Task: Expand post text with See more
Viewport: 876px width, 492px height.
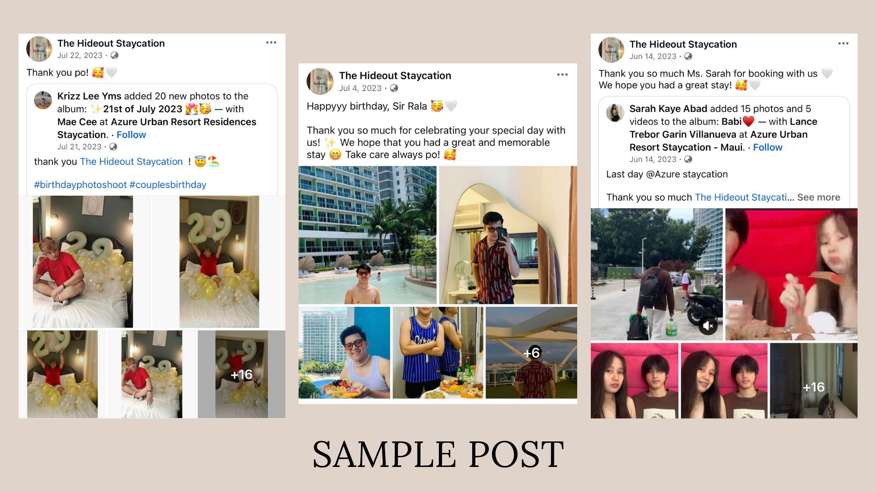Action: [x=819, y=197]
